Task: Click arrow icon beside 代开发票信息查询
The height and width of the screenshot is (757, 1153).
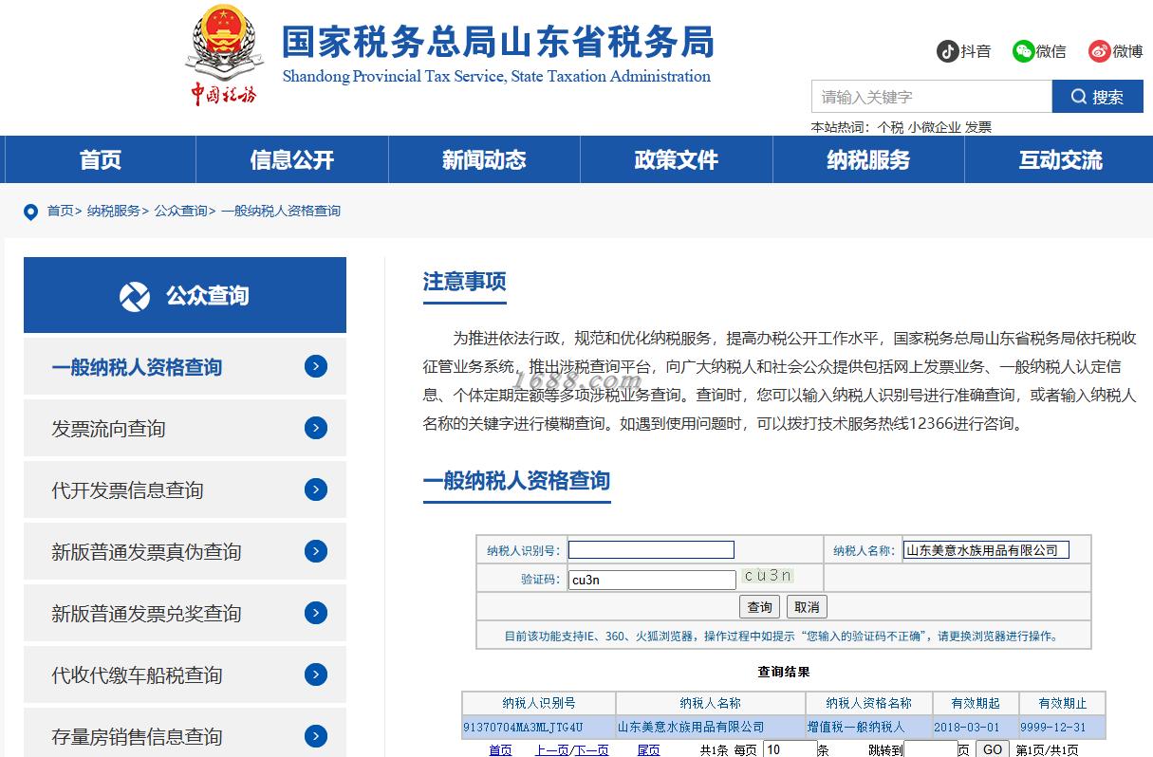Action: pos(316,489)
